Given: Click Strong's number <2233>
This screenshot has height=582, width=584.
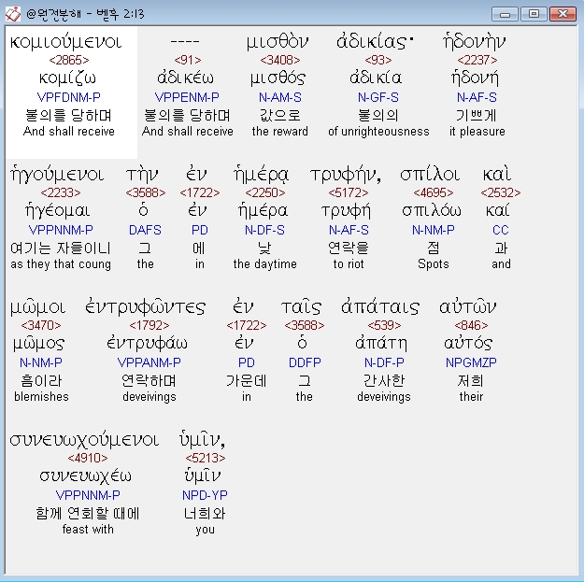Looking at the screenshot, I should (x=61, y=192).
